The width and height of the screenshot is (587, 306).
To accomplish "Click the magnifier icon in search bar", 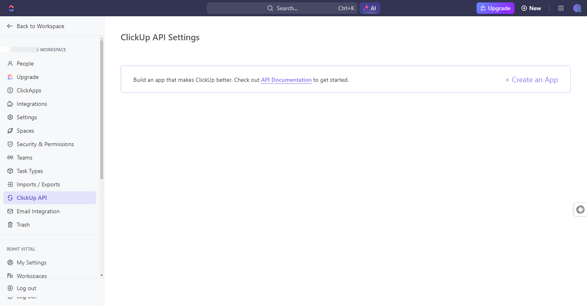I will (270, 8).
